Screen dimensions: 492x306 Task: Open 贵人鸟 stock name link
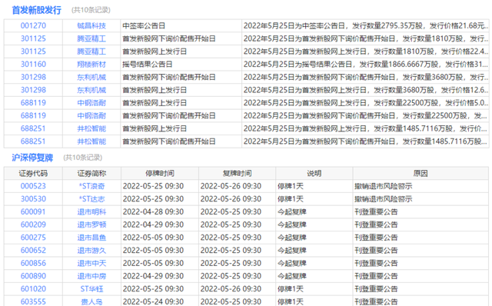pyautogui.click(x=91, y=302)
